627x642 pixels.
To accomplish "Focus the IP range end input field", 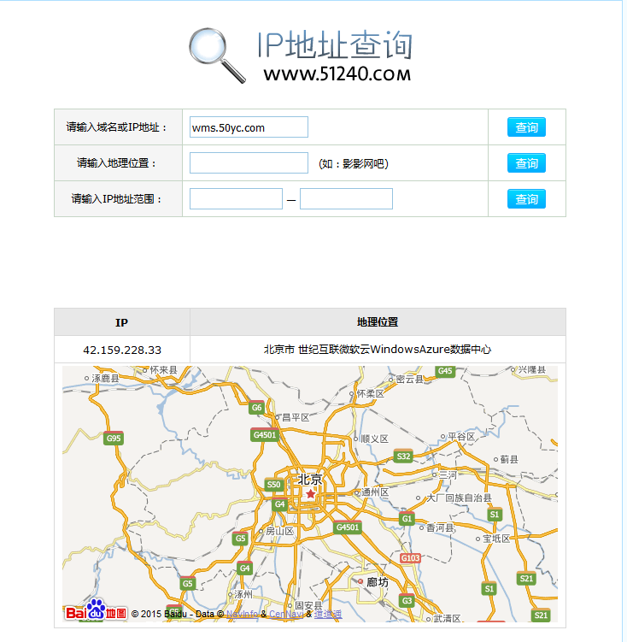I will [347, 199].
